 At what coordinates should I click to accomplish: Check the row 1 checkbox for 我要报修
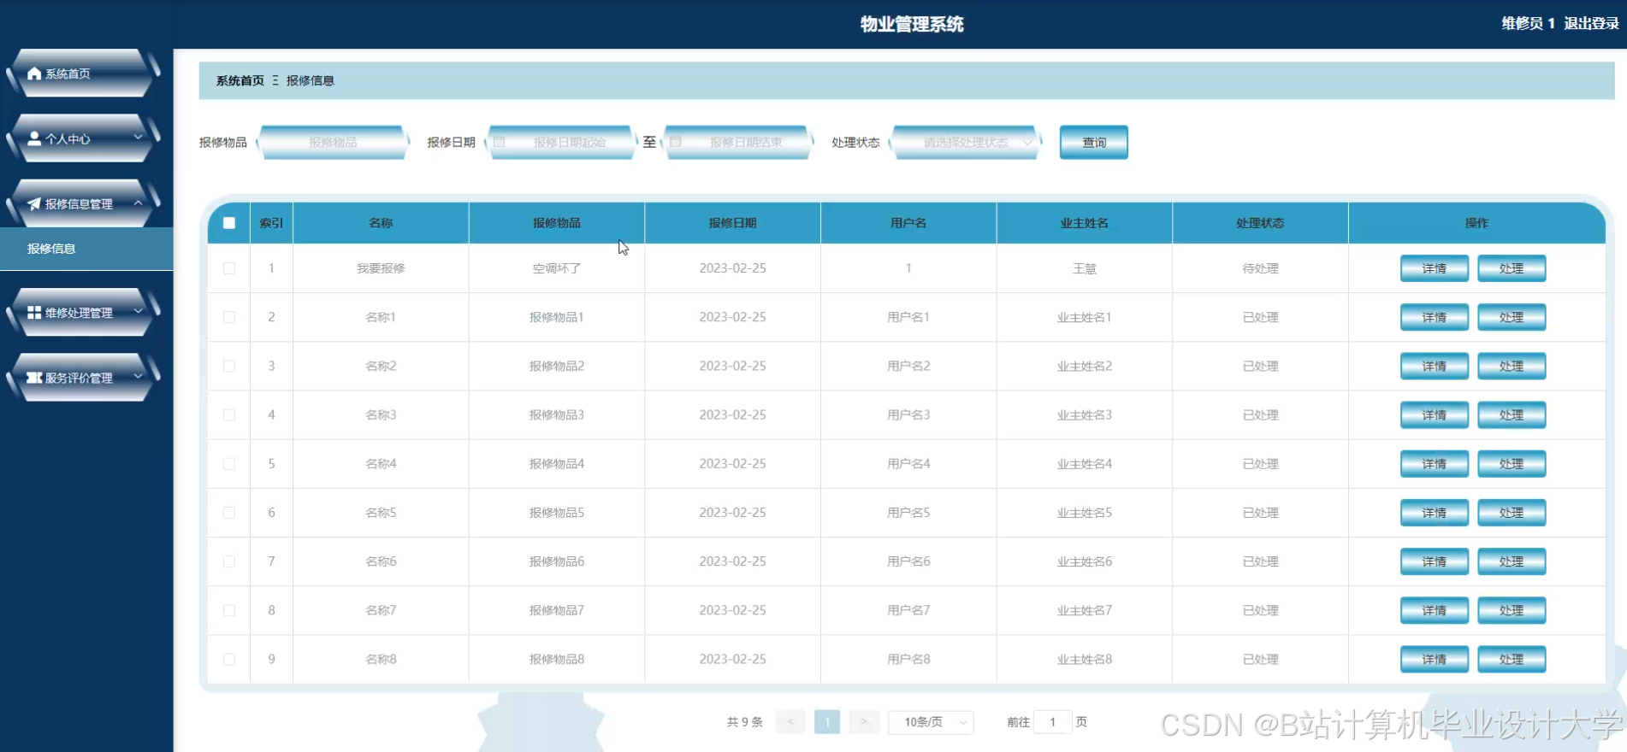pos(229,268)
